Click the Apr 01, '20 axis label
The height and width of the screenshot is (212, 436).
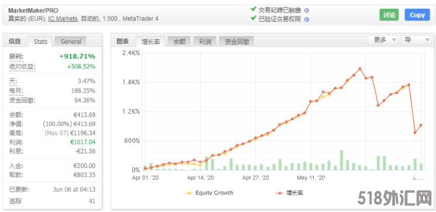click(x=145, y=178)
